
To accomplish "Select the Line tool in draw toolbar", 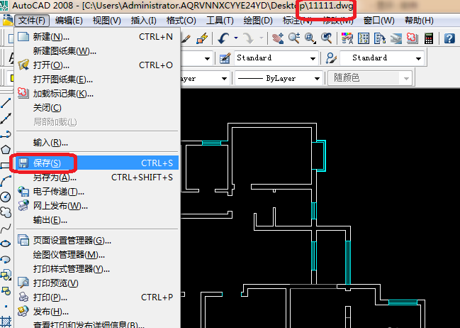I will [6, 103].
